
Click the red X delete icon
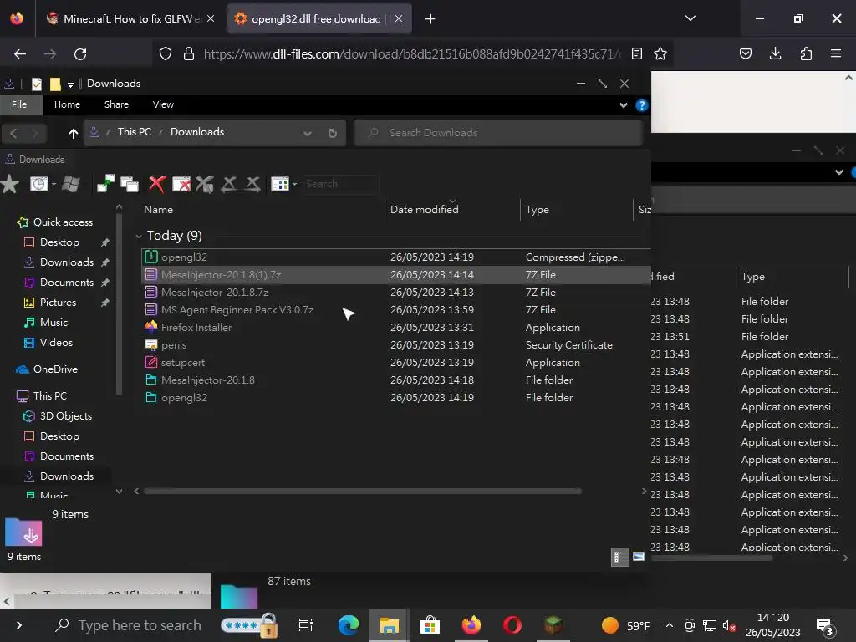point(157,184)
